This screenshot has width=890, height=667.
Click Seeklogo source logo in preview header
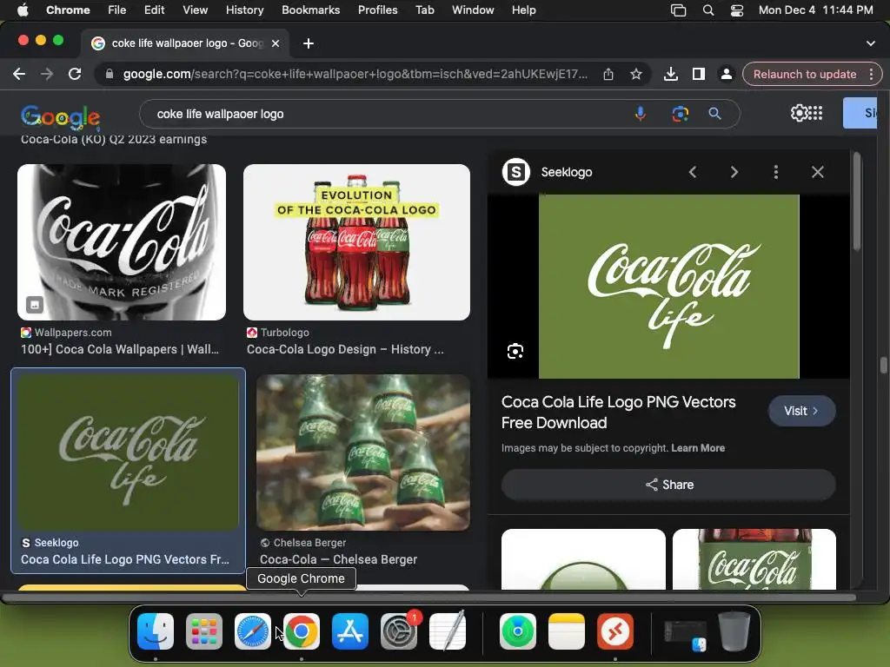pyautogui.click(x=516, y=172)
